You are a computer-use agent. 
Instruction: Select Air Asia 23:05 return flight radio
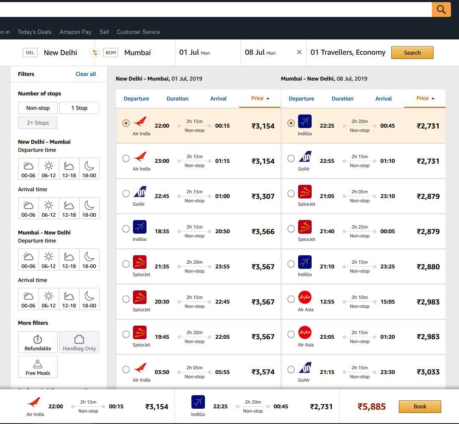(x=291, y=334)
